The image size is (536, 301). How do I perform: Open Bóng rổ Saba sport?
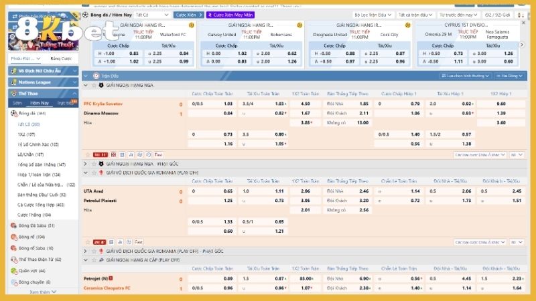click(36, 248)
